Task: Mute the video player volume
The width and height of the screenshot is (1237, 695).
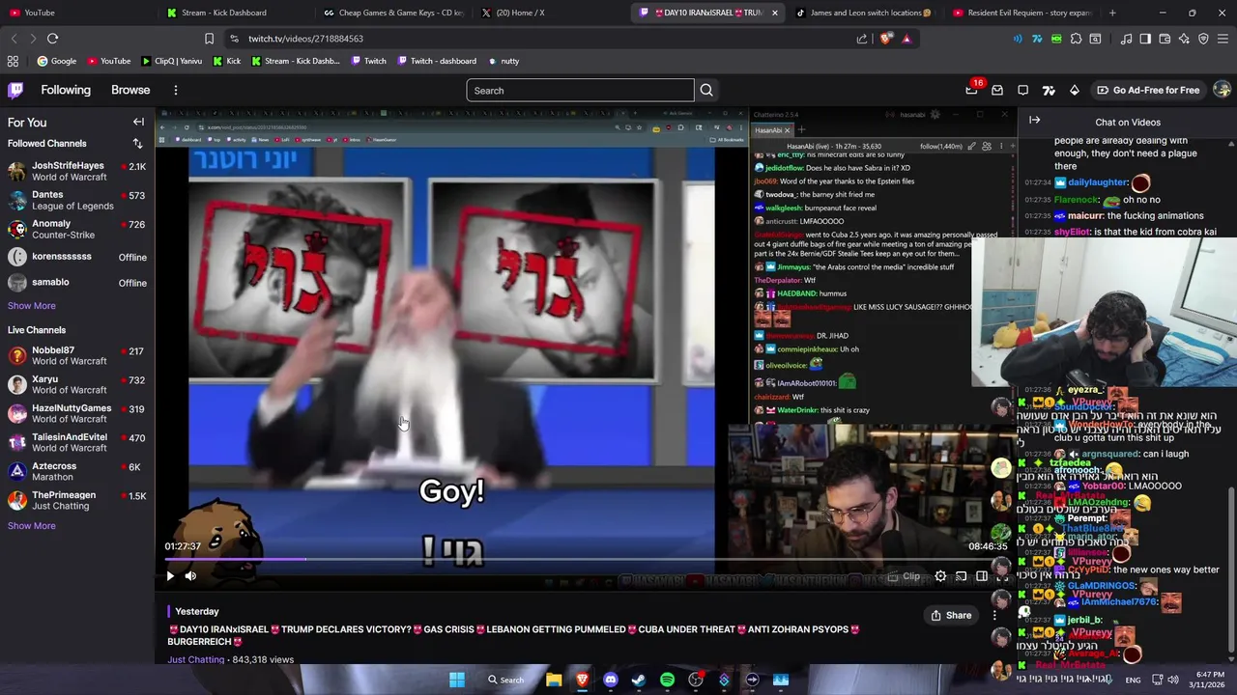Action: click(x=190, y=576)
